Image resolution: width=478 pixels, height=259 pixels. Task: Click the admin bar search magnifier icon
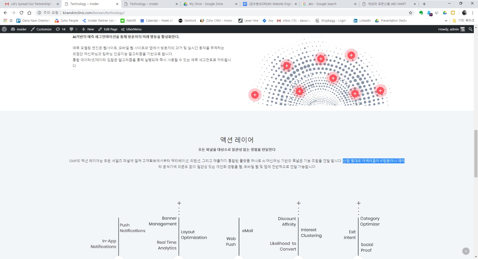(x=471, y=29)
